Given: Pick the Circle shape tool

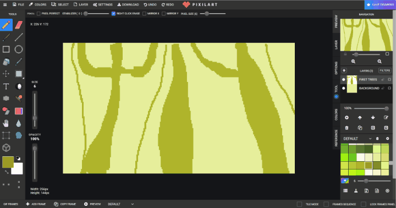Looking at the screenshot, I should click(19, 50).
